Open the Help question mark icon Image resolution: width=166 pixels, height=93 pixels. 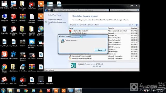point(137,25)
